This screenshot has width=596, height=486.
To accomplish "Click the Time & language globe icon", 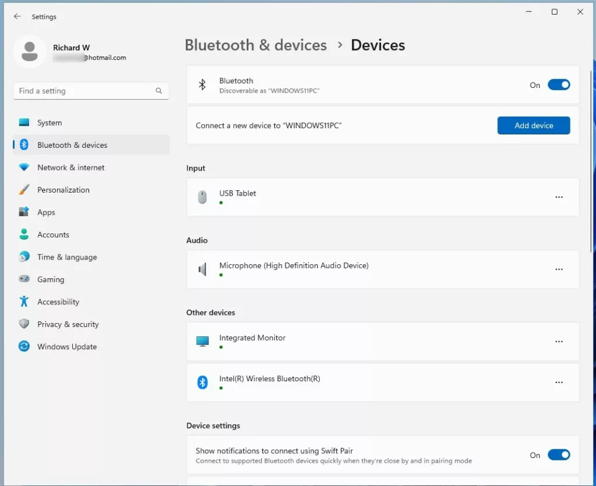I will [x=24, y=257].
